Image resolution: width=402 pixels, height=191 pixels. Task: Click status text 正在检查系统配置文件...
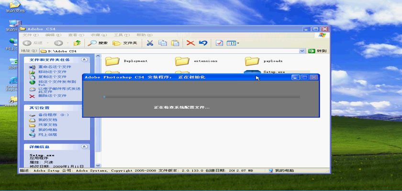click(x=181, y=107)
